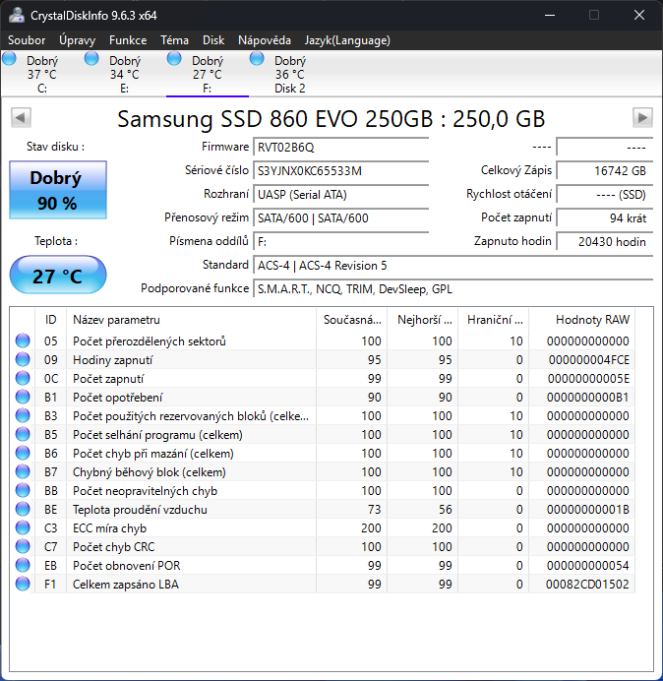Click blue status orb for drive F:
This screenshot has width=663, height=681.
tap(174, 58)
